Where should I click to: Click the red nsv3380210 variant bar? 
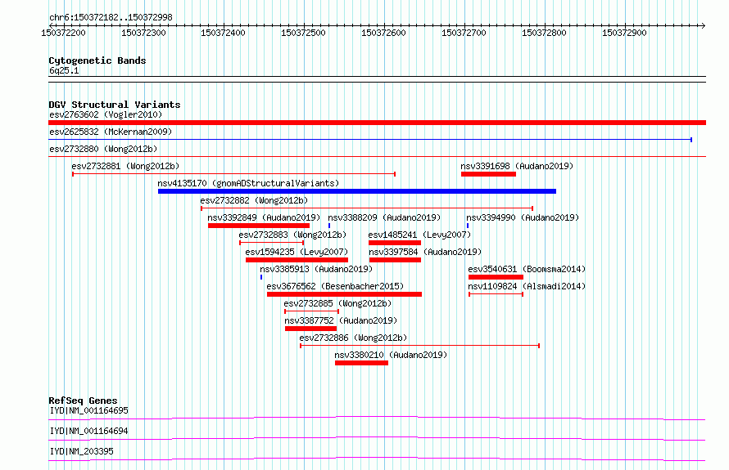point(361,363)
